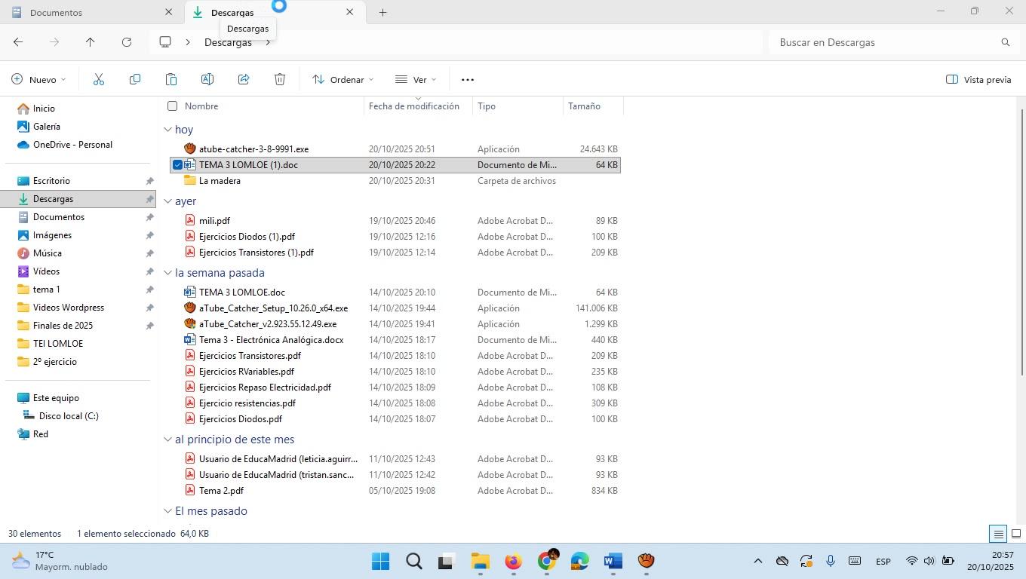Viewport: 1026px width, 579px height.
Task: Click the Delete trash can icon
Action: 280,79
